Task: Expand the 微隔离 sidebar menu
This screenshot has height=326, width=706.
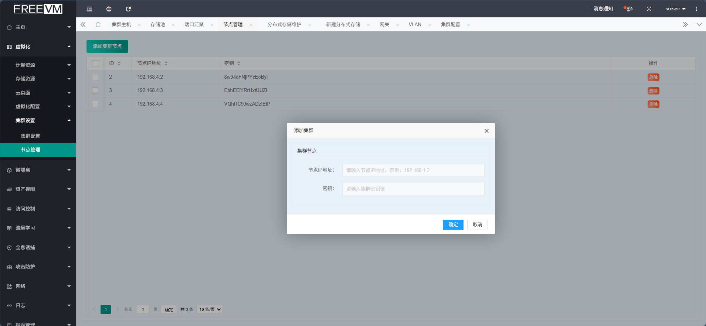Action: tap(38, 170)
